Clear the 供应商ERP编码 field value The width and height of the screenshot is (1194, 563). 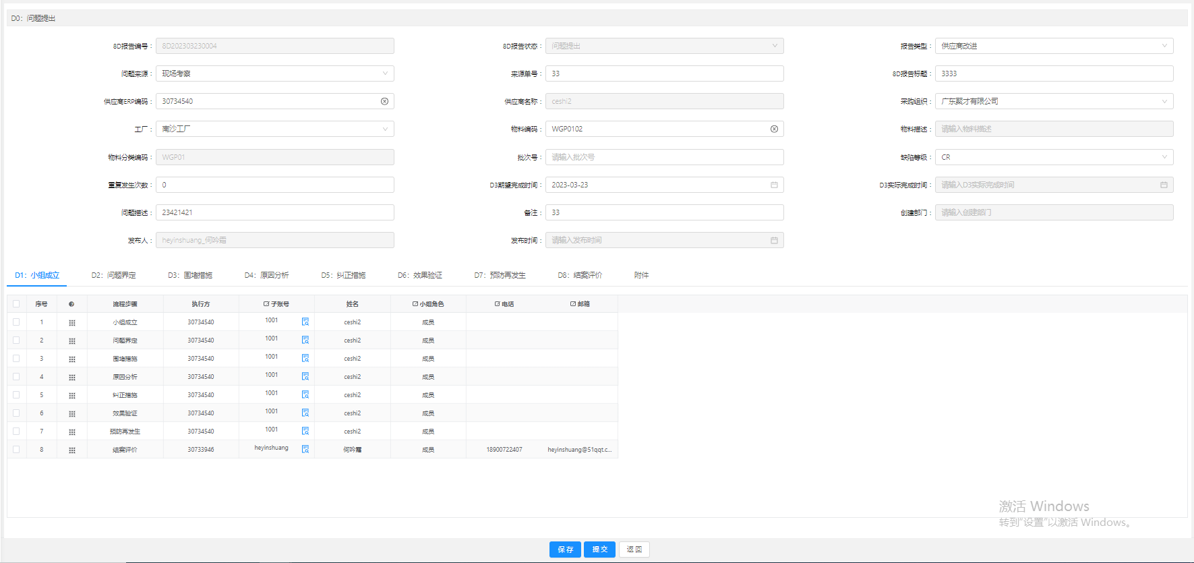pos(384,102)
